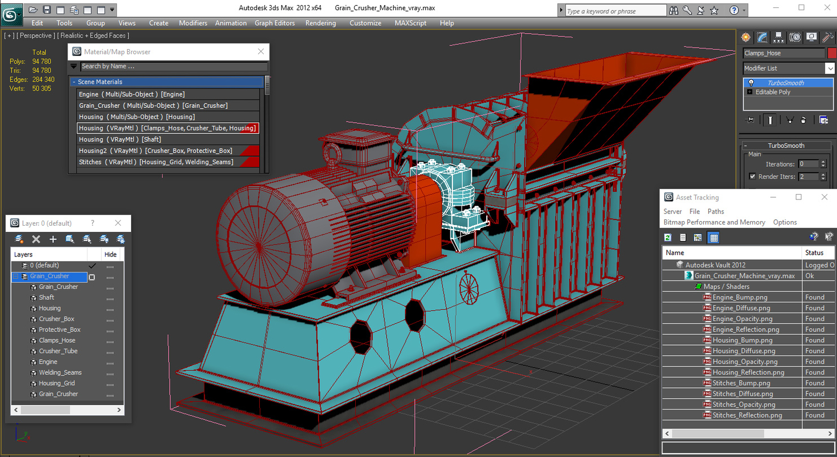Toggle the TurboSmooth lightbulb on or off
This screenshot has height=457, width=837.
(751, 83)
